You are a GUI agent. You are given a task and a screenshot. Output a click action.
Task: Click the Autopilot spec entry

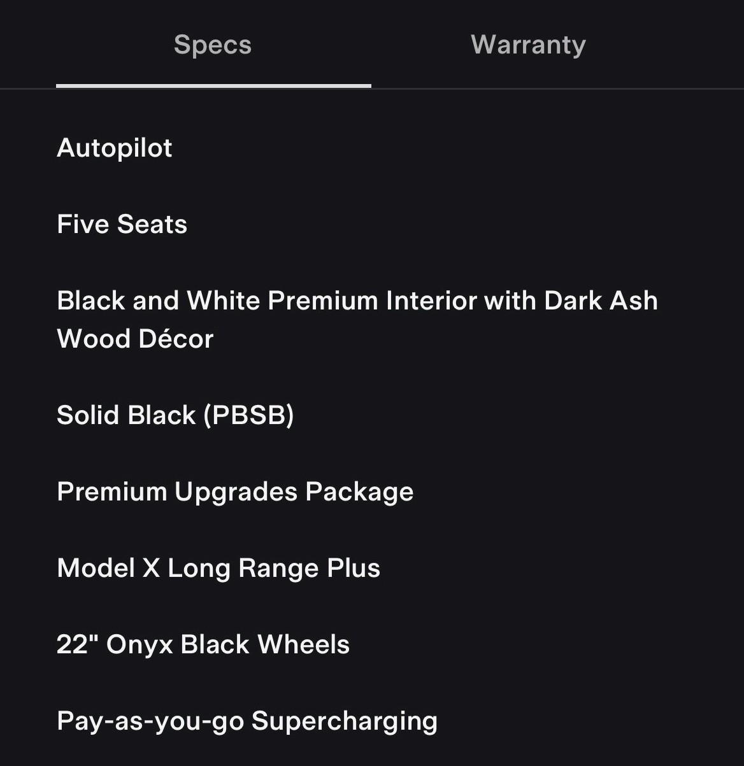pyautogui.click(x=115, y=148)
